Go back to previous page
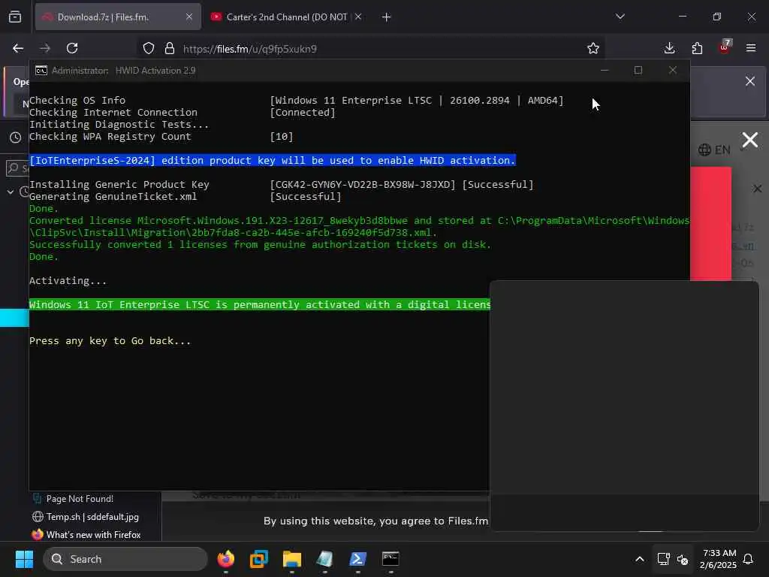 (x=18, y=48)
